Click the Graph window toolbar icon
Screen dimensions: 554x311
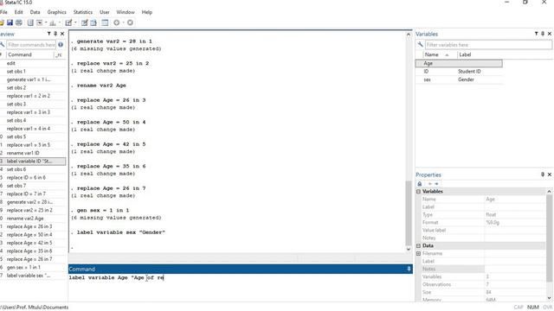(53, 22)
